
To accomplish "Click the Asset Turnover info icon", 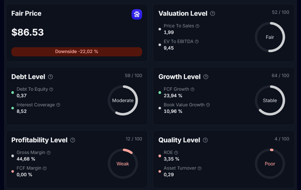I will (x=196, y=168).
